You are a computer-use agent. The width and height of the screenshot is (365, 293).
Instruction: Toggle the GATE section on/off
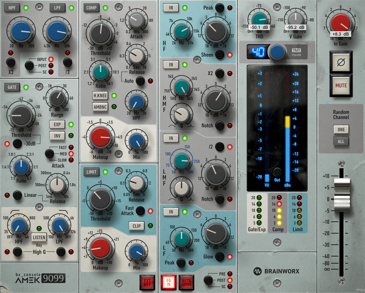(x=12, y=87)
